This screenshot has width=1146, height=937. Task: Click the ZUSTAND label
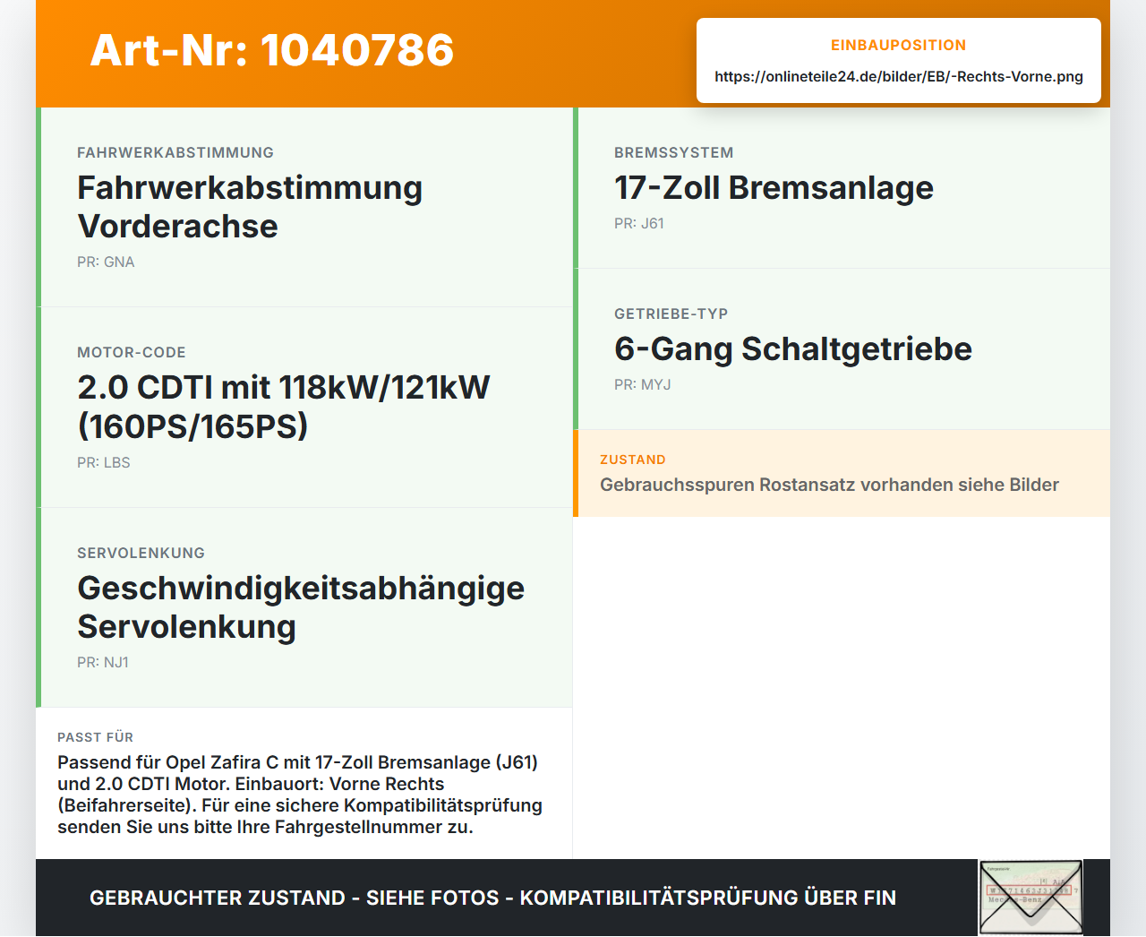pyautogui.click(x=633, y=460)
